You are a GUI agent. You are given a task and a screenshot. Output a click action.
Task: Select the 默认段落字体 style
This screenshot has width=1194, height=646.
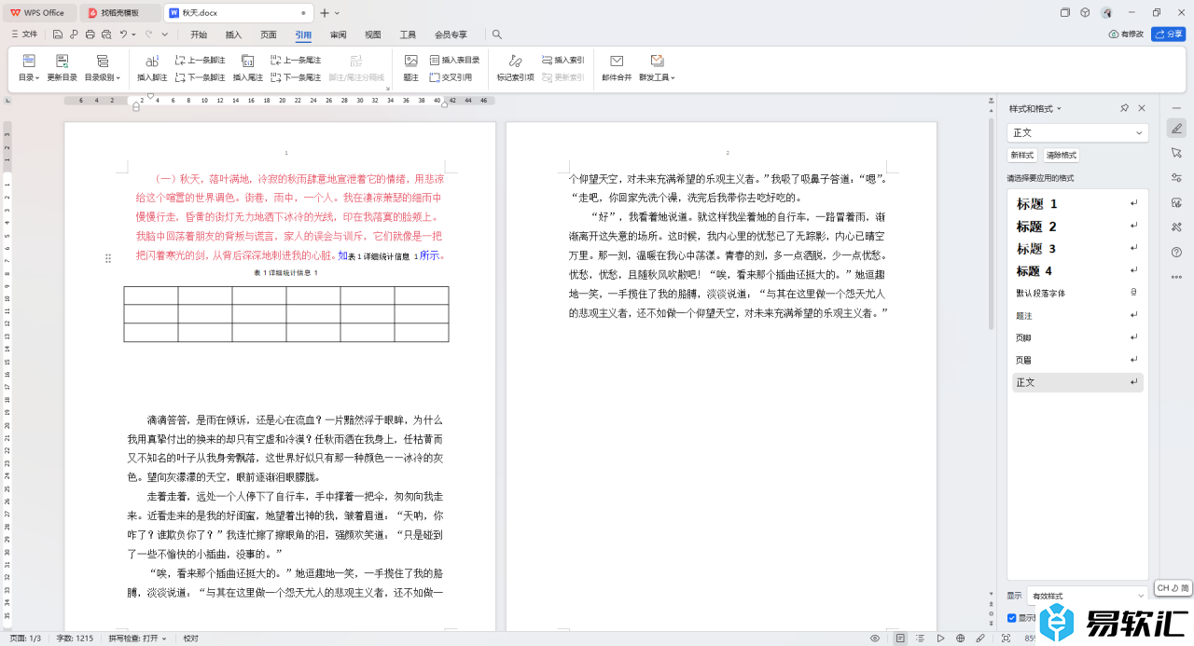(1077, 293)
